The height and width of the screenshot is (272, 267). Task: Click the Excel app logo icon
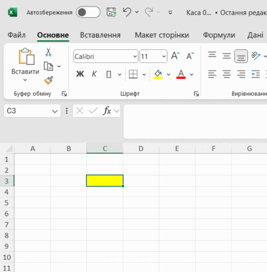click(12, 12)
